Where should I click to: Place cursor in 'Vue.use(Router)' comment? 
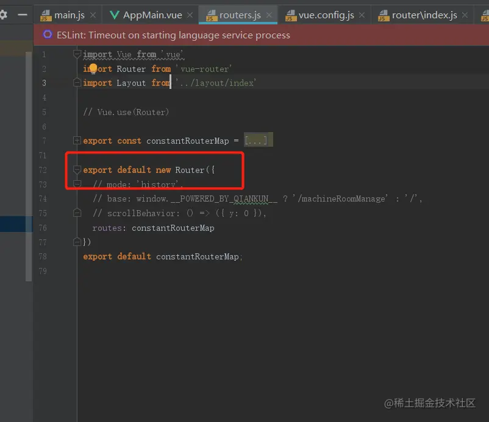(x=126, y=112)
